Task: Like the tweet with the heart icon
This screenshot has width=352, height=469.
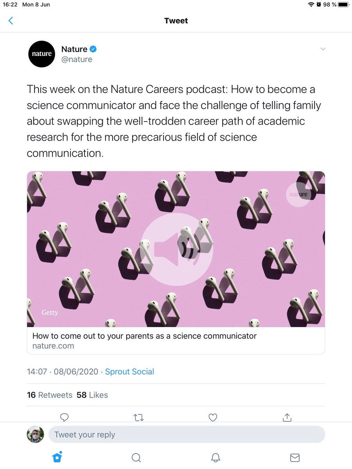Action: (x=213, y=417)
